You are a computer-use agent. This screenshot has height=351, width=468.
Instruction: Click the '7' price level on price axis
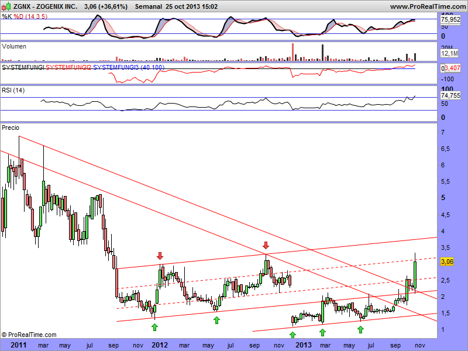click(x=443, y=132)
